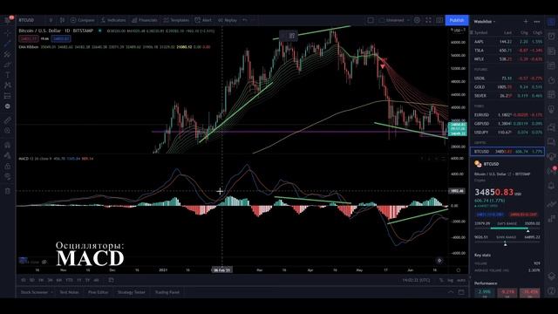
Task: Select the ruler measure tool
Action: pos(8,120)
